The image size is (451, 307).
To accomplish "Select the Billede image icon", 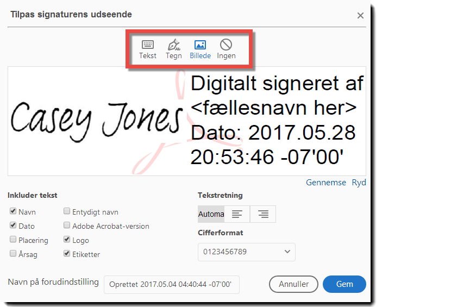I will click(200, 45).
